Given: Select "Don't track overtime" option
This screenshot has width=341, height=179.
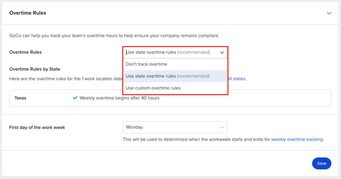Looking at the screenshot, I should click(x=175, y=64).
